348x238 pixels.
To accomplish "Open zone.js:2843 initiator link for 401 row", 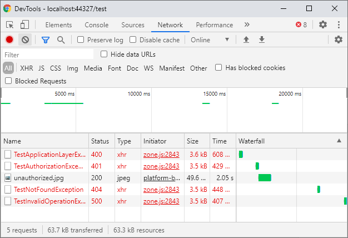I will click(161, 166).
